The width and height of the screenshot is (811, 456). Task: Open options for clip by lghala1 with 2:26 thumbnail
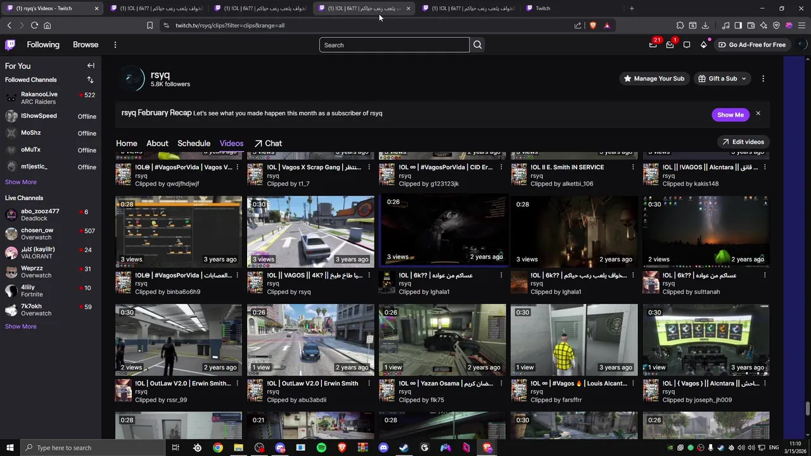[501, 275]
